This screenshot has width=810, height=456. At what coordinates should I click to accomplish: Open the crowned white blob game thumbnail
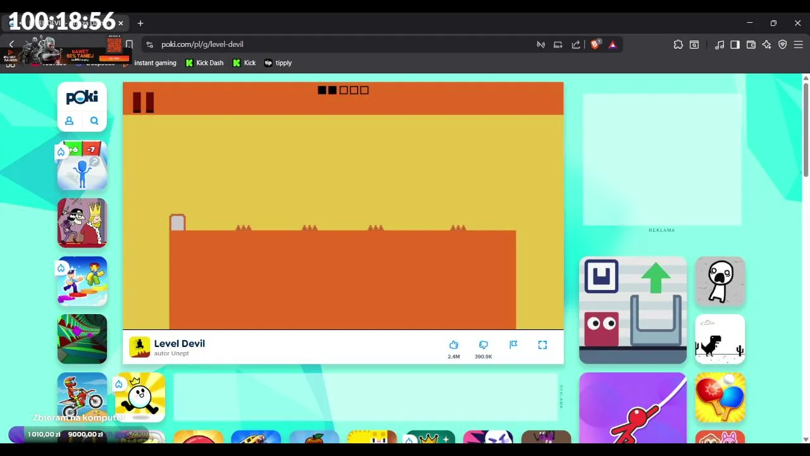point(140,397)
